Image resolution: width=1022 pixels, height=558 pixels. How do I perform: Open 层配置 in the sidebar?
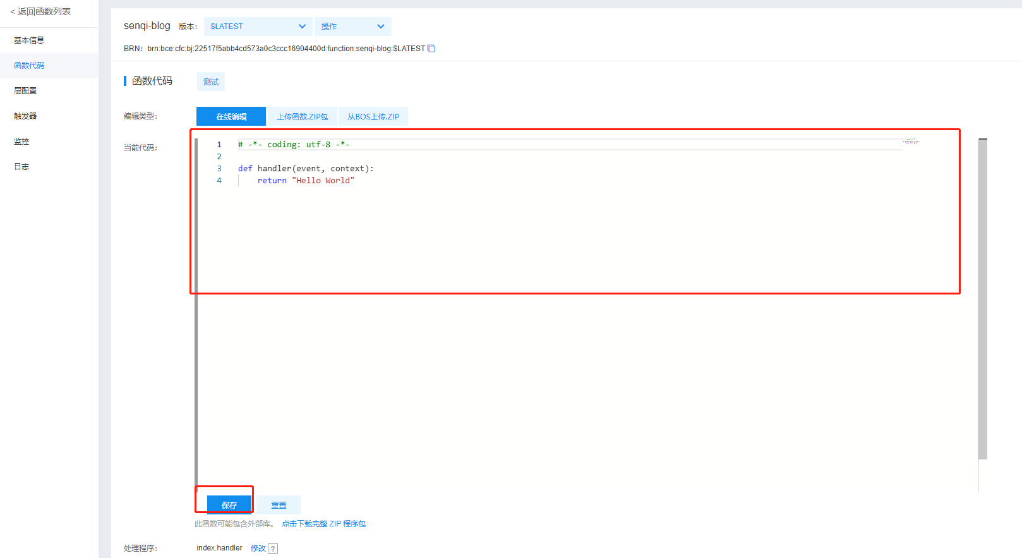point(49,91)
